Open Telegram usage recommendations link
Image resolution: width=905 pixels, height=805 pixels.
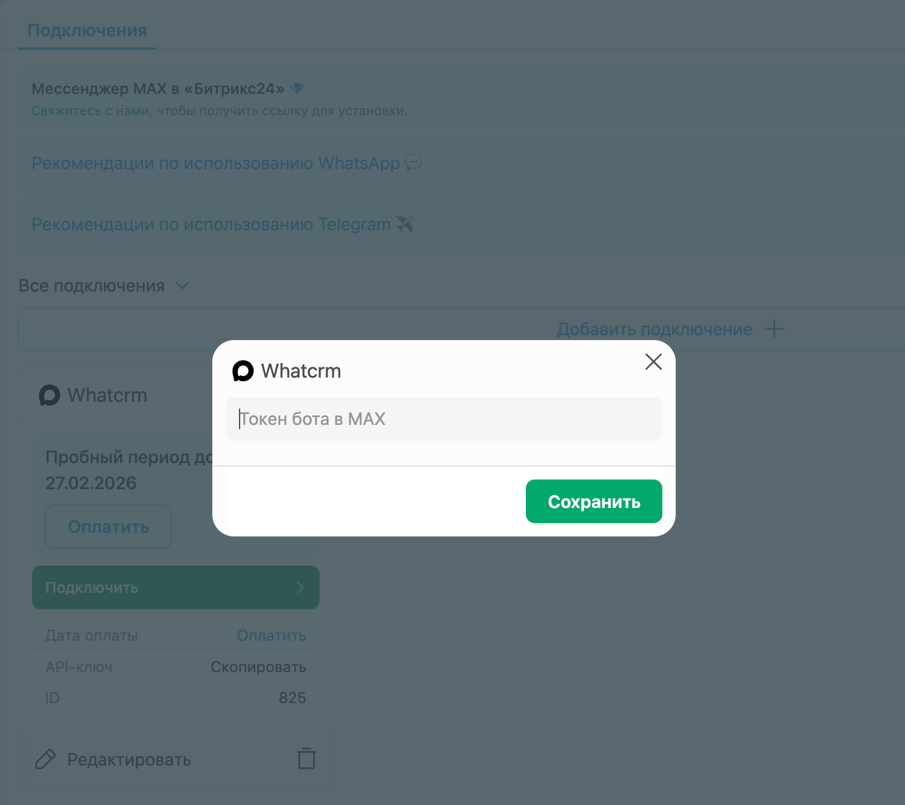point(211,224)
